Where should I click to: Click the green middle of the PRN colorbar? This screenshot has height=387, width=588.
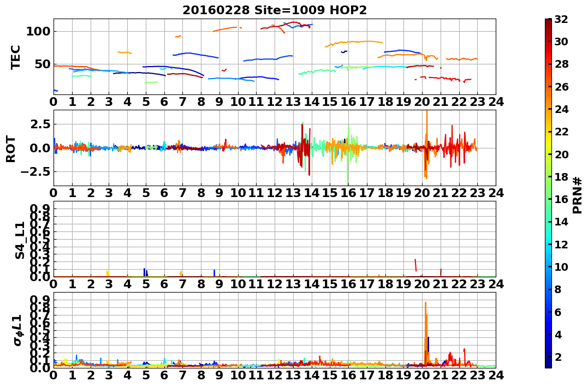(x=548, y=193)
